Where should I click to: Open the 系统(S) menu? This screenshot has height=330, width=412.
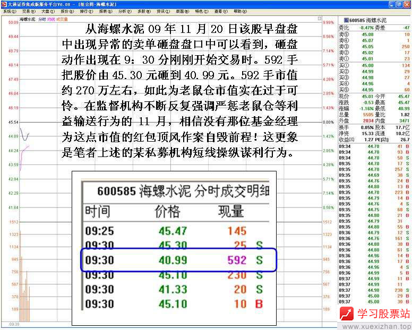9,11
